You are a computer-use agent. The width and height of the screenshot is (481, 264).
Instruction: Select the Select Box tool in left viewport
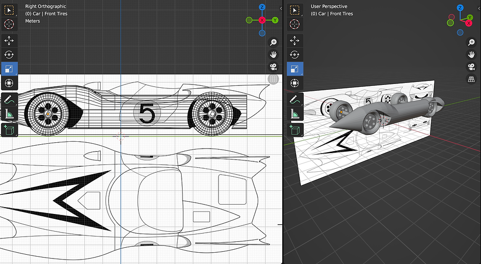(x=9, y=10)
